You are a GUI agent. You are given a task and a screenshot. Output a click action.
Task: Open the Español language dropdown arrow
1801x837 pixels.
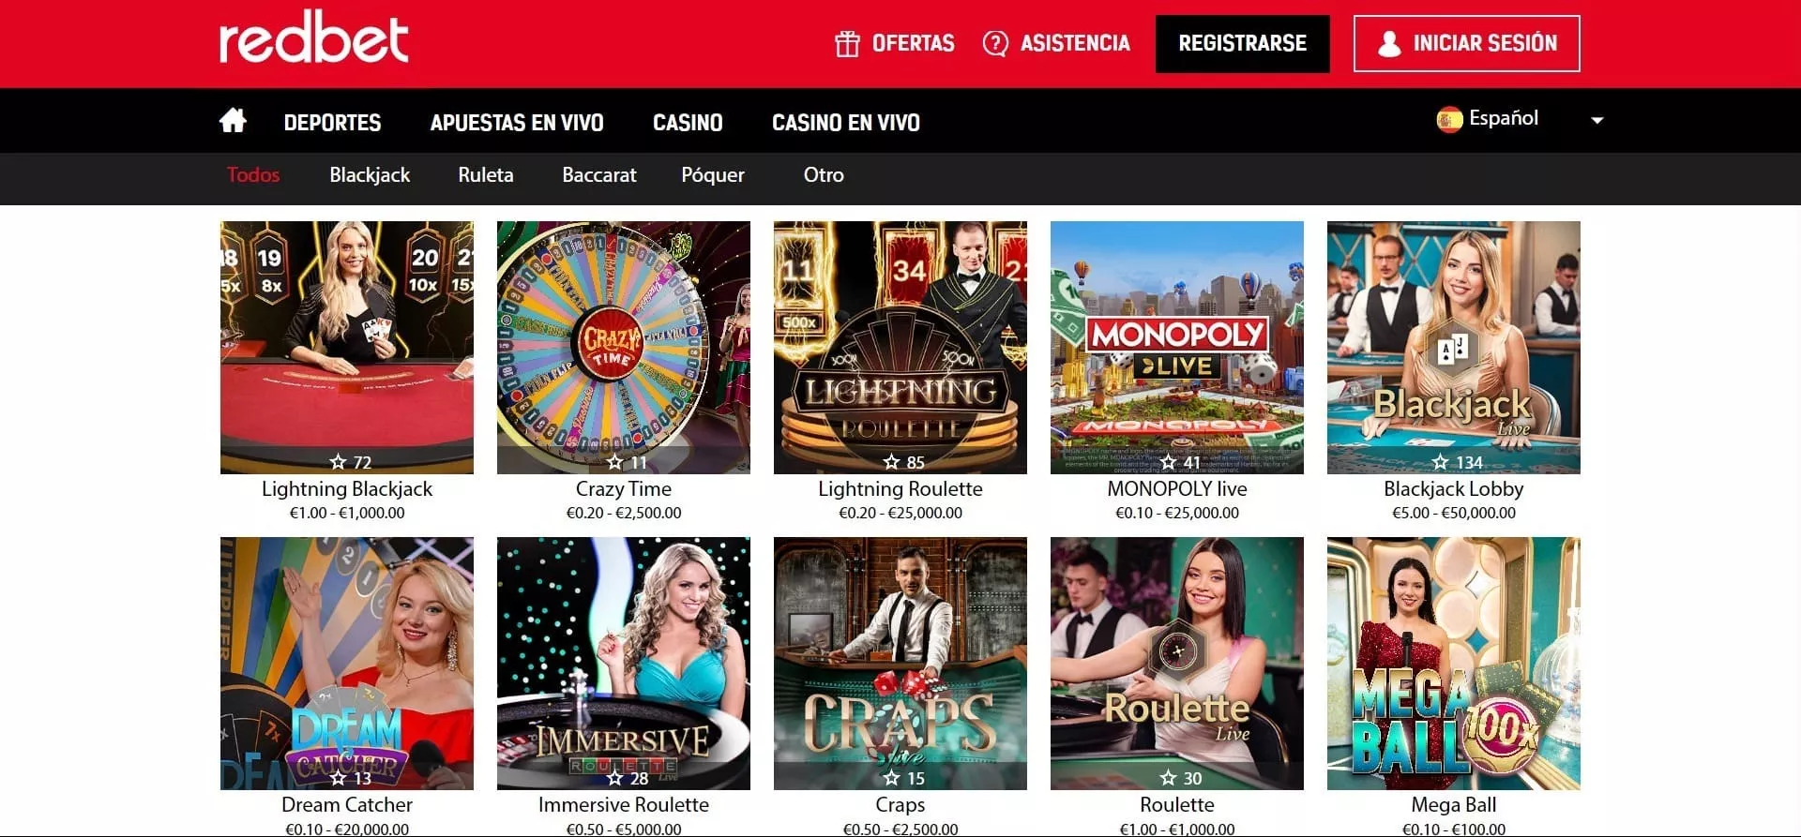[1597, 120]
